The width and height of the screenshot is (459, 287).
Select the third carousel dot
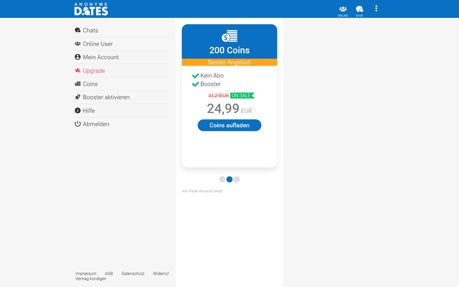pos(237,179)
